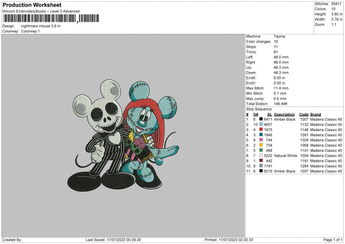Click the 'EndY:' label
The width and height of the screenshot is (345, 244).
251,83
